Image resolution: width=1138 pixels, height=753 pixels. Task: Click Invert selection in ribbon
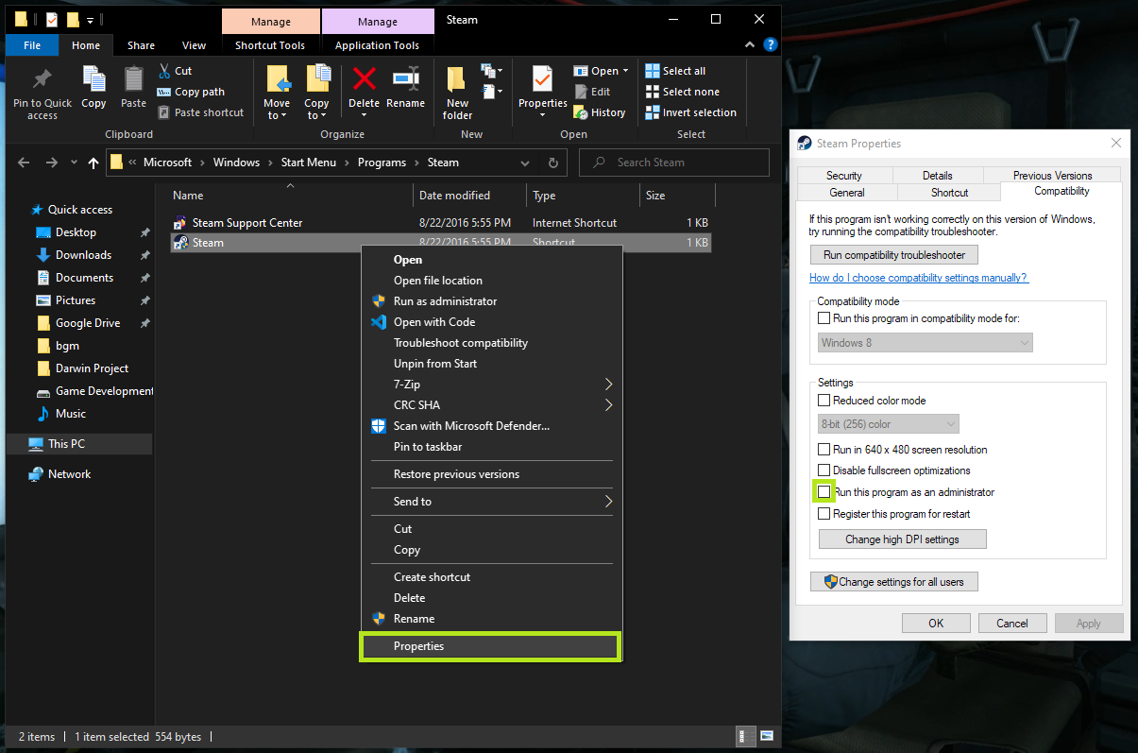pyautogui.click(x=690, y=112)
